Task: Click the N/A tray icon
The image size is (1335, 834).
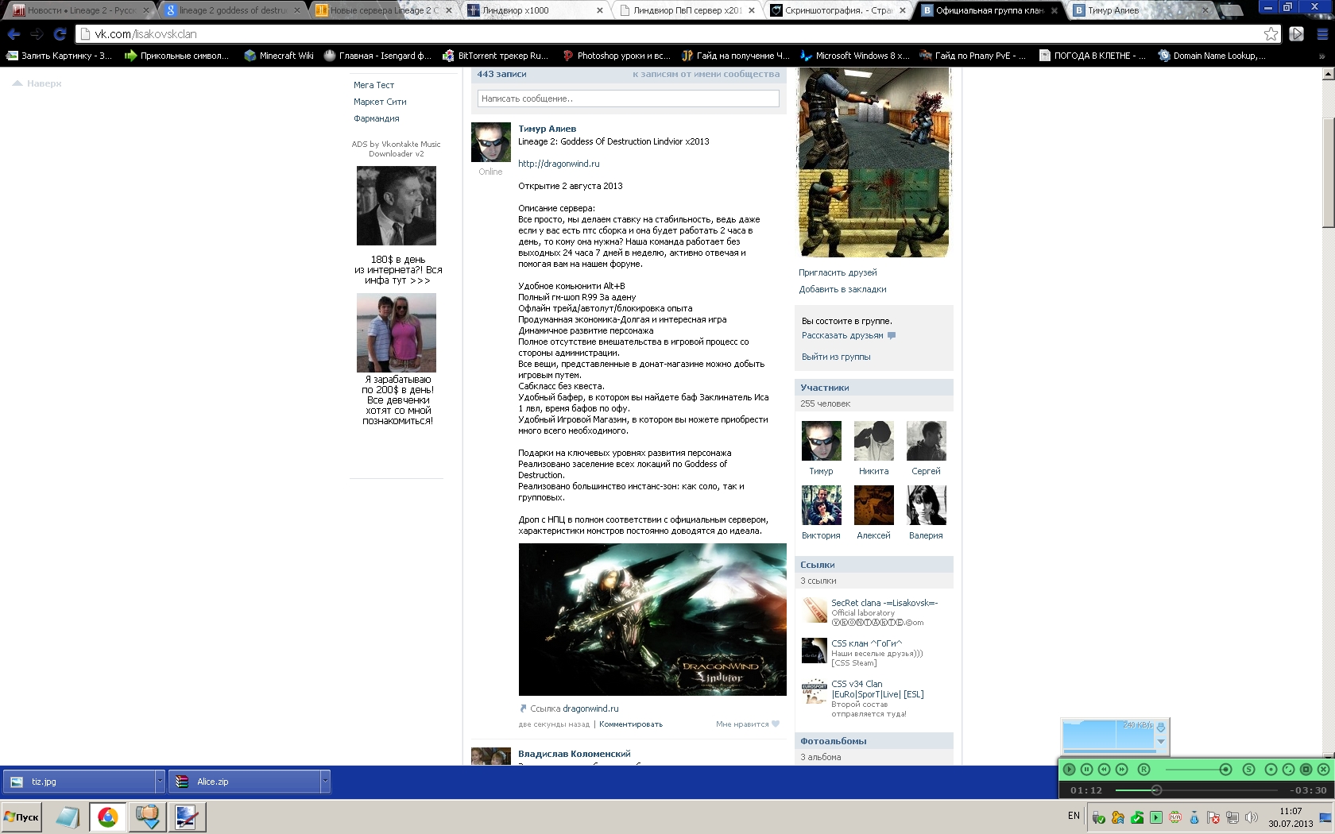Action: click(x=1175, y=817)
